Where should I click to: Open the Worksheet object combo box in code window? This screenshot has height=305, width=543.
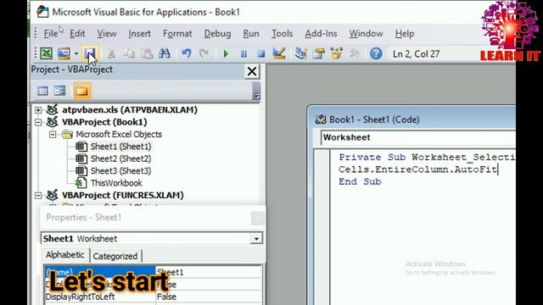(418, 137)
